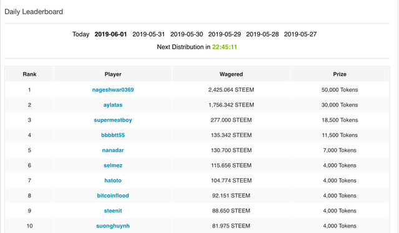Screen dimensions: 399x233
Task: View the 2019-05-30 leaderboard
Action: [186, 34]
